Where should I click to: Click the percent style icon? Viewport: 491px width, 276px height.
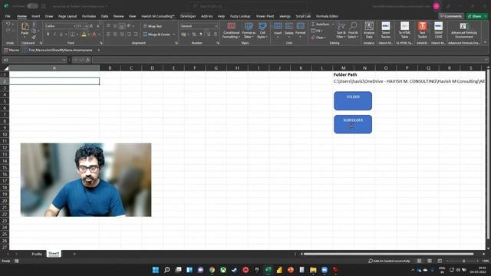tap(194, 34)
